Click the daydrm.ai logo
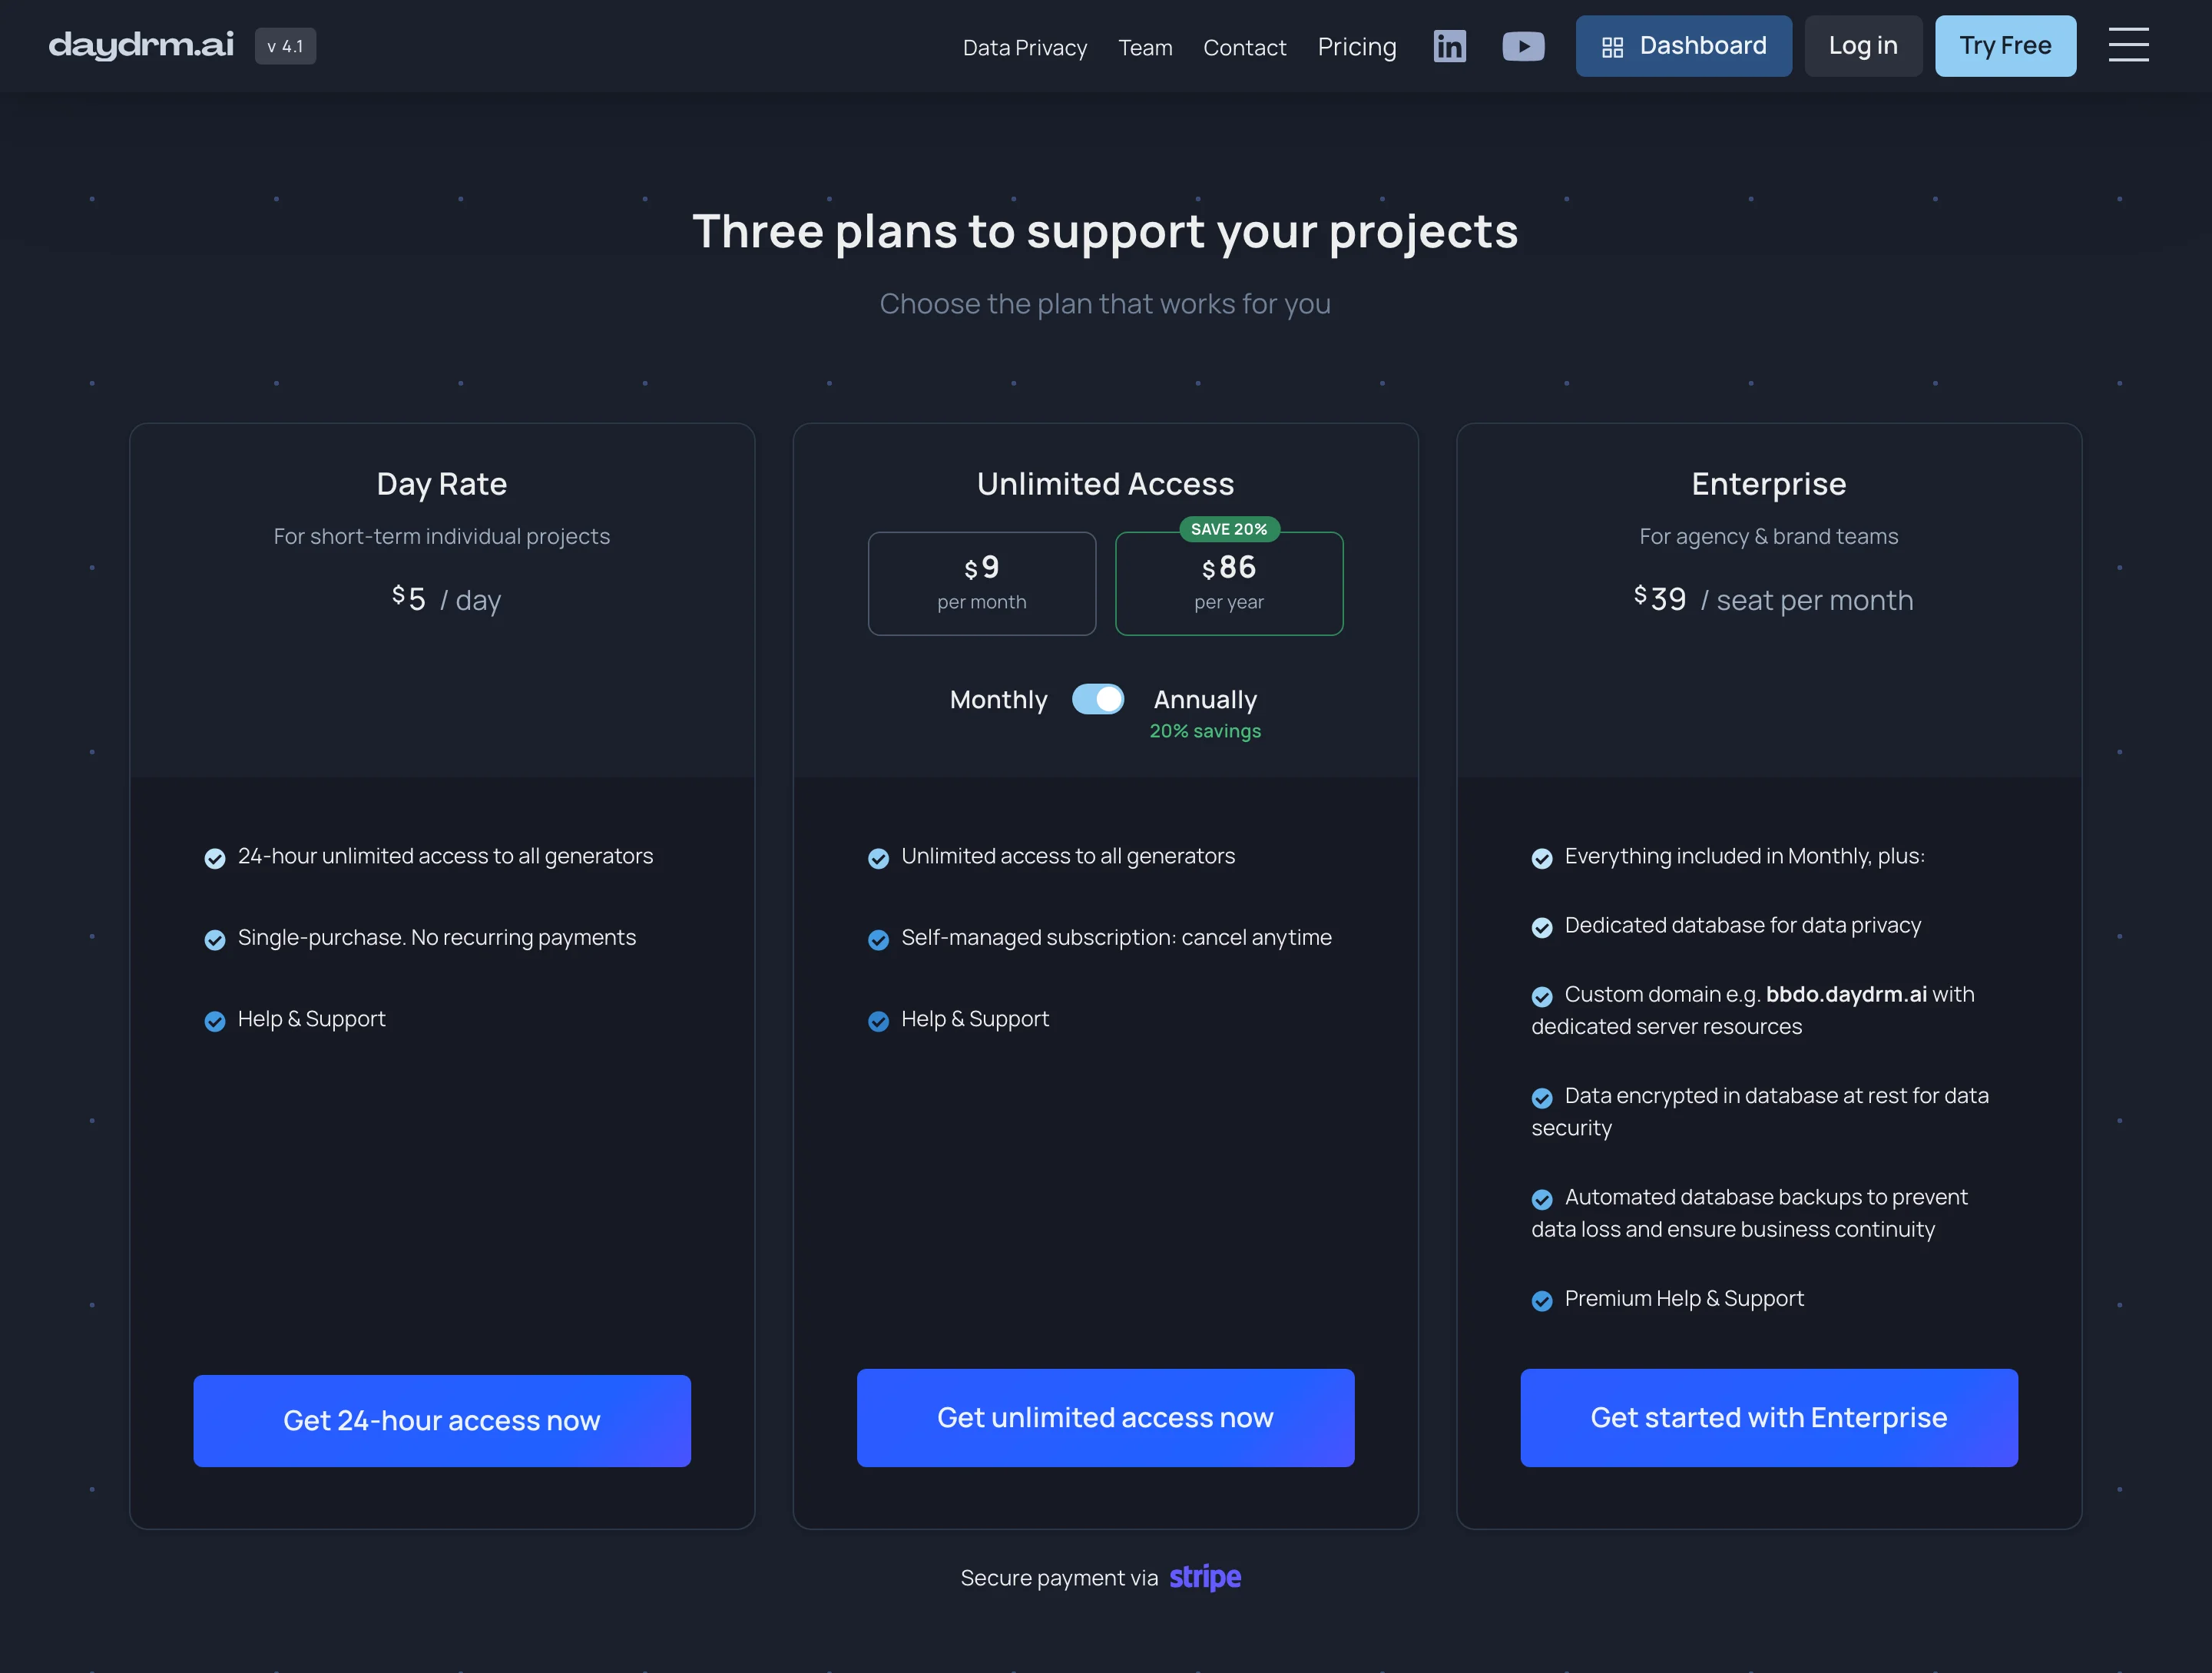Screen dimensions: 2212x1673 [141, 45]
